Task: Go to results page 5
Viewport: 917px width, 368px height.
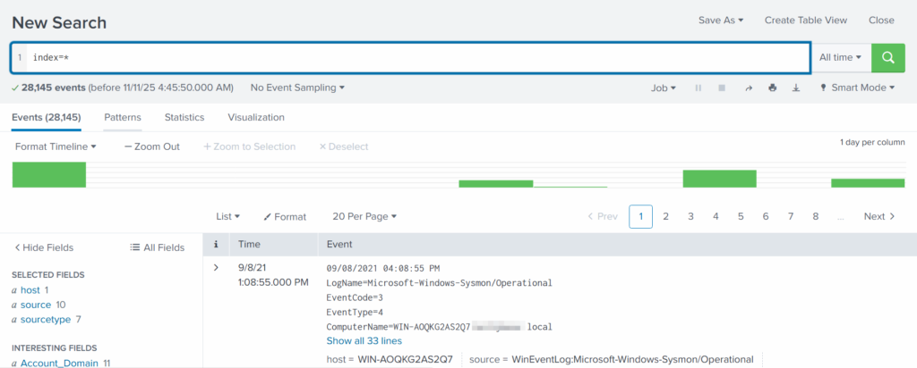Action: coord(741,216)
